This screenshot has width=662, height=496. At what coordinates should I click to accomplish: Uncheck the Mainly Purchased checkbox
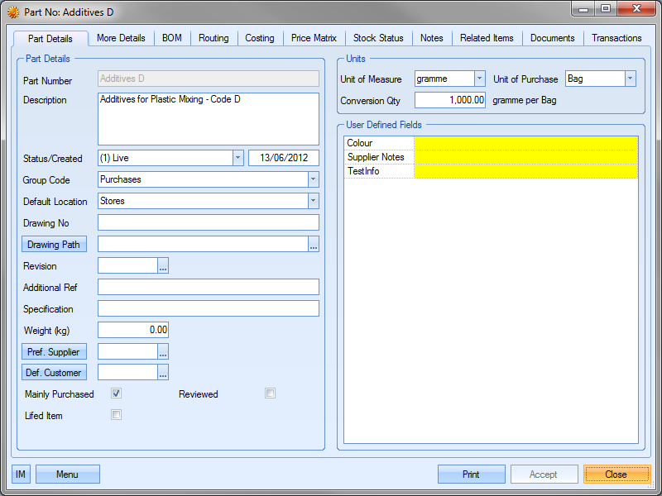[117, 393]
